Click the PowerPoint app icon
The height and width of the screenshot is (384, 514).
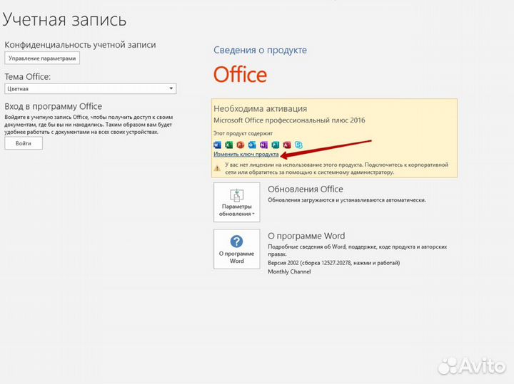241,145
